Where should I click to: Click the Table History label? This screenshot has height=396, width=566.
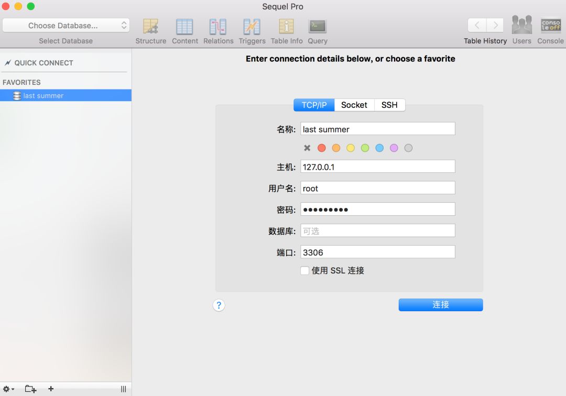coord(485,41)
